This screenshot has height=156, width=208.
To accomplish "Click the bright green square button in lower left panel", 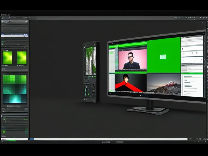I will click(4, 132).
